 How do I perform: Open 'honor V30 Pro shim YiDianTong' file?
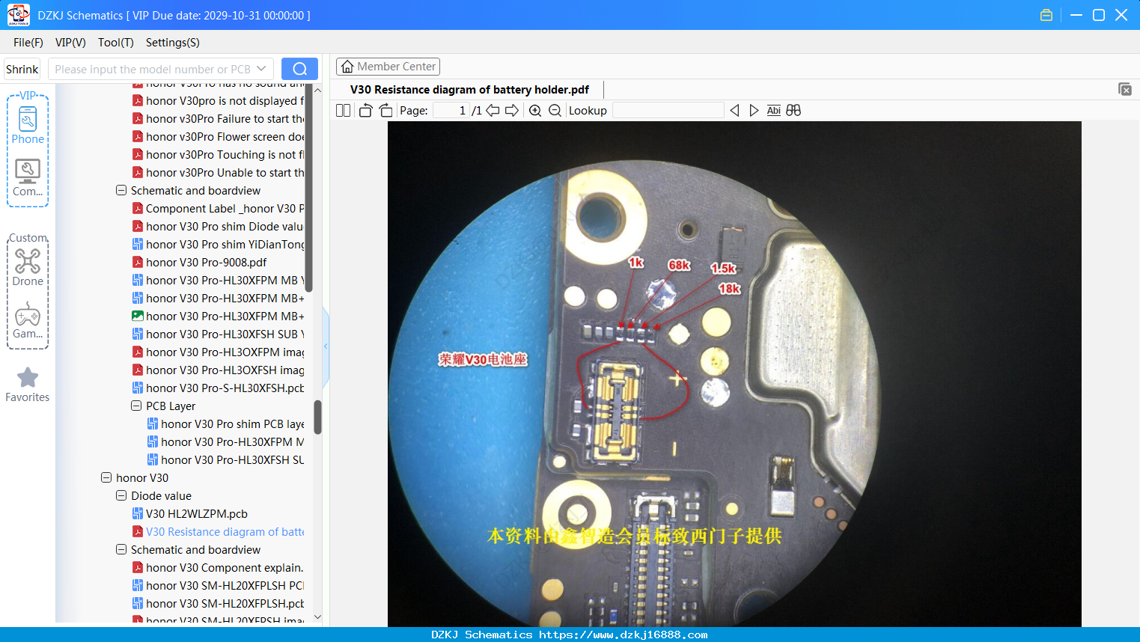coord(225,245)
